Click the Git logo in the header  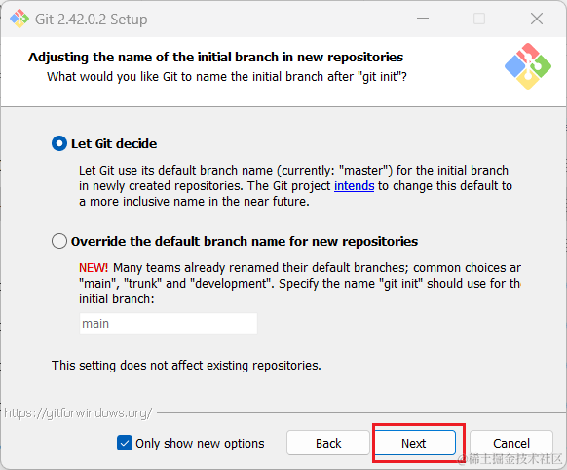pyautogui.click(x=528, y=66)
